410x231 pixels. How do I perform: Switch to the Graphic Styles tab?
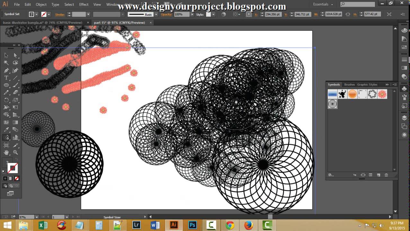(x=367, y=84)
